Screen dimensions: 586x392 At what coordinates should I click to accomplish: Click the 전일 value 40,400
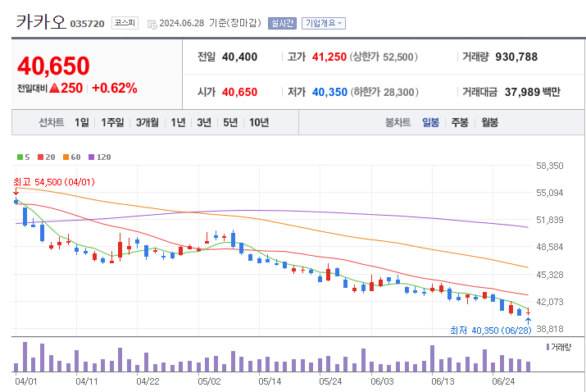[x=239, y=57]
